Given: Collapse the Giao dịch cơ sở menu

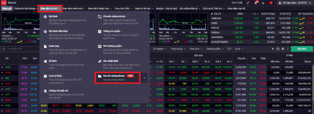Looking at the screenshot, I should (50, 8).
